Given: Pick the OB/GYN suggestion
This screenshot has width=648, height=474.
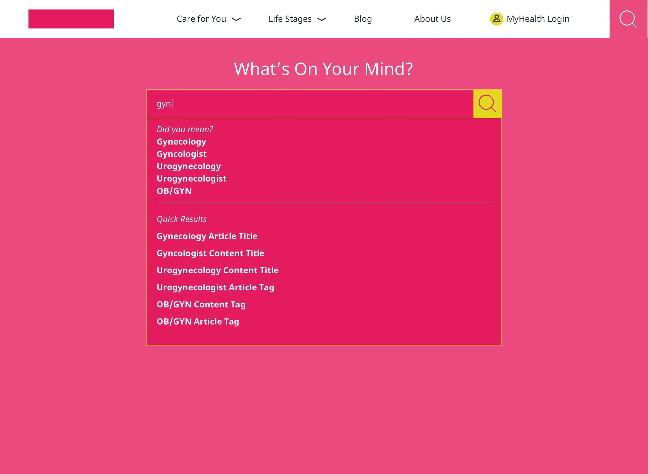Looking at the screenshot, I should [174, 191].
